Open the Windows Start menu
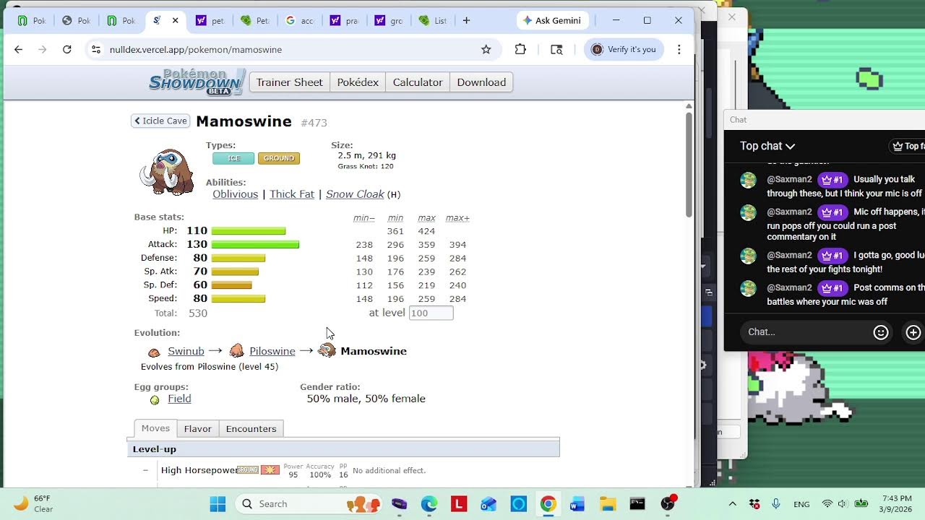This screenshot has width=925, height=520. tap(218, 503)
